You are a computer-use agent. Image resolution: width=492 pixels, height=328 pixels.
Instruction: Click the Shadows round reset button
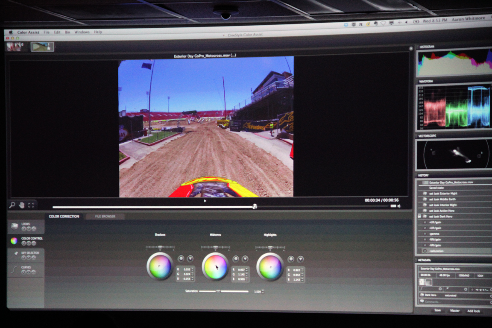click(181, 258)
